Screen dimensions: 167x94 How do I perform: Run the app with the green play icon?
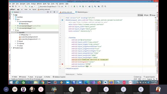[x=66, y=7]
